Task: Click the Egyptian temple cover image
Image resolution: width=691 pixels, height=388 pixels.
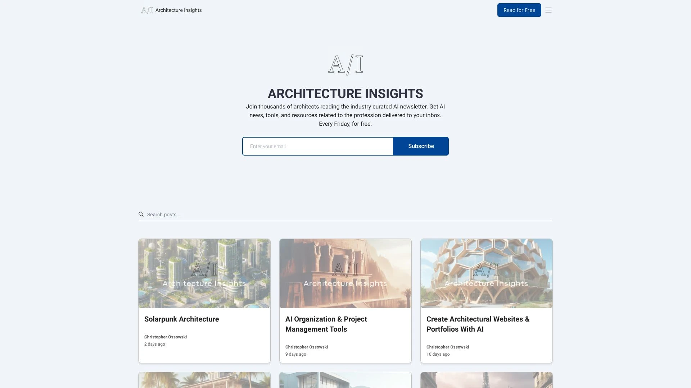Action: 345,273
